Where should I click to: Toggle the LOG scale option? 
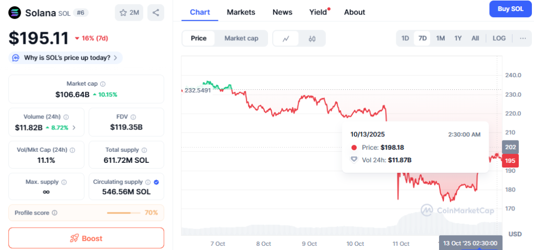(x=499, y=38)
